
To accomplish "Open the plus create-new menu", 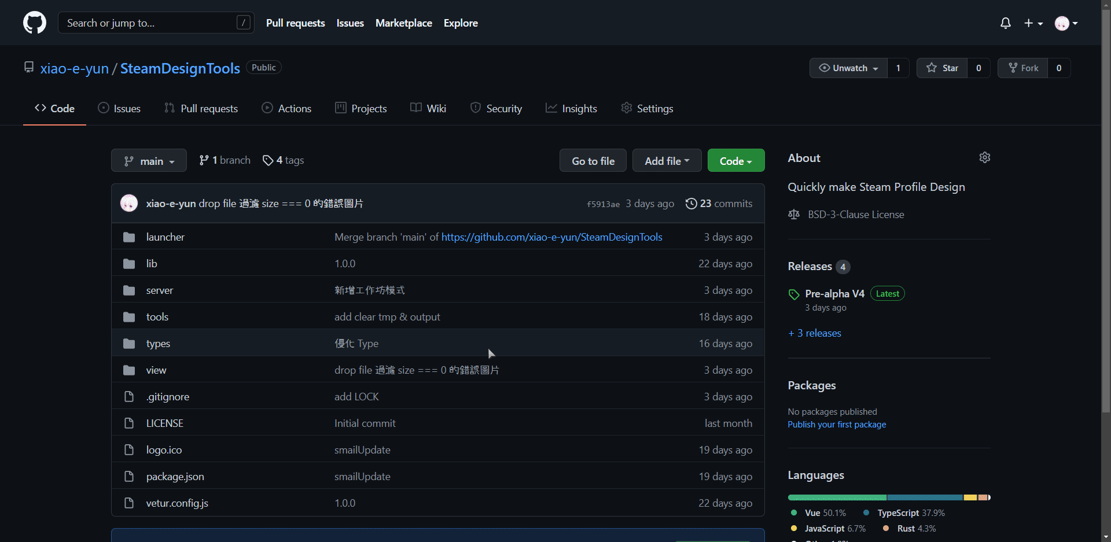I will point(1033,23).
